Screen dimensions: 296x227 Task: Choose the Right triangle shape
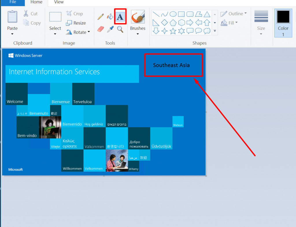pos(156,22)
